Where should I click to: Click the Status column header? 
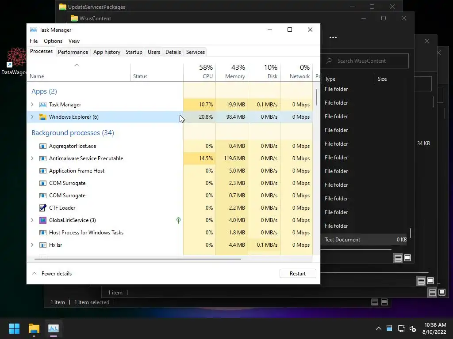coord(157,72)
